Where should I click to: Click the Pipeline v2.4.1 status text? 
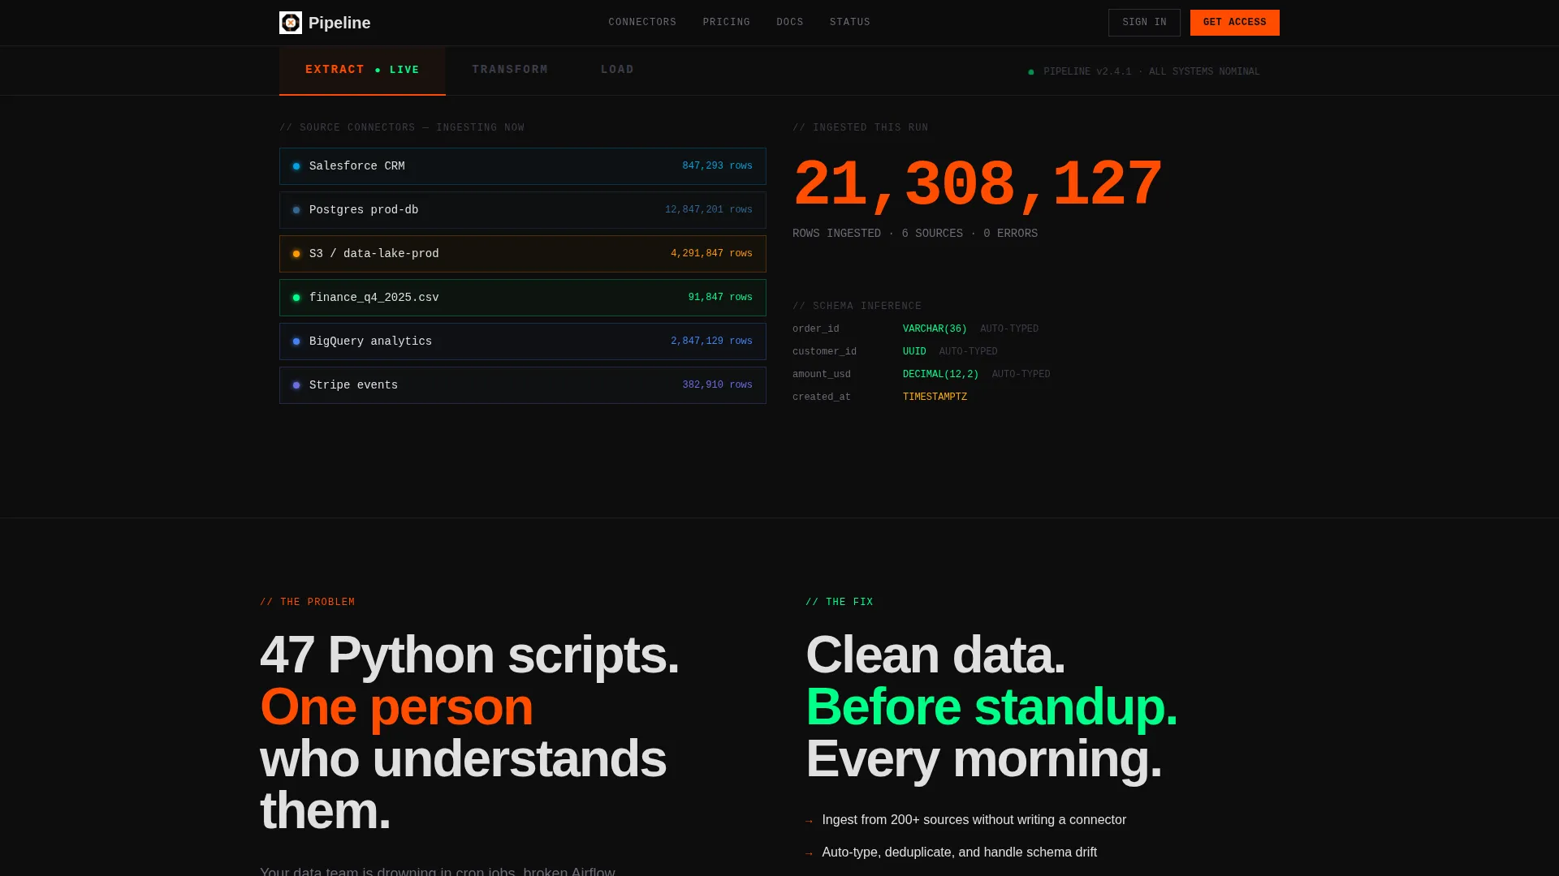coord(1151,71)
